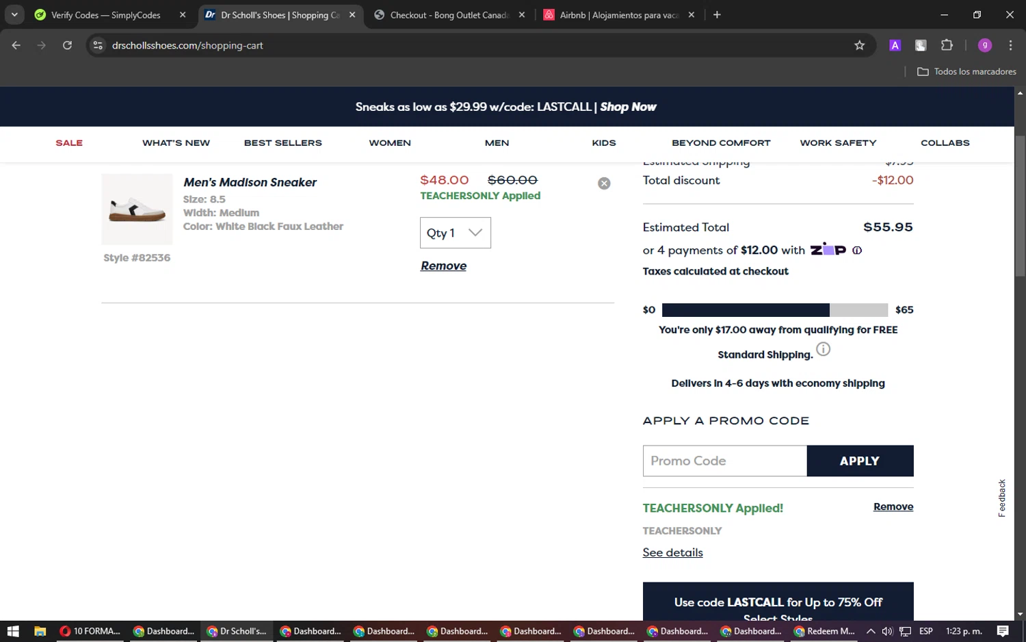Open tab search dropdown arrow

pyautogui.click(x=14, y=14)
